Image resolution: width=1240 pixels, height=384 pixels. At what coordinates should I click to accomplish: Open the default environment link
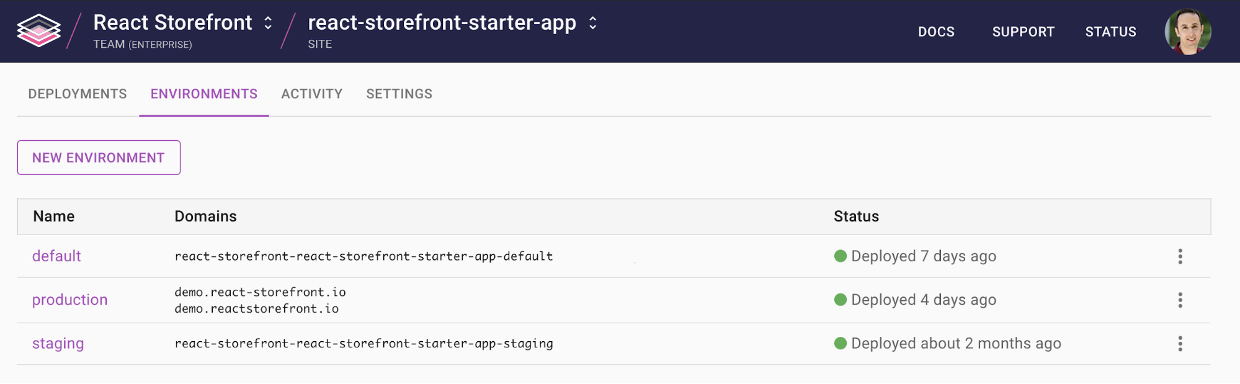click(x=56, y=256)
